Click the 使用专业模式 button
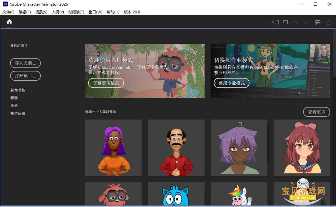This screenshot has height=207, width=336. (x=231, y=83)
